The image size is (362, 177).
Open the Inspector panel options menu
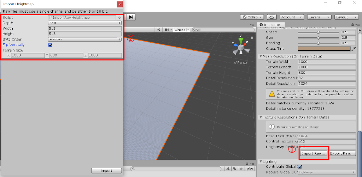358,25
